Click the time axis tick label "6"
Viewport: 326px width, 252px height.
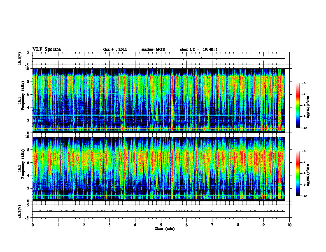(187, 225)
